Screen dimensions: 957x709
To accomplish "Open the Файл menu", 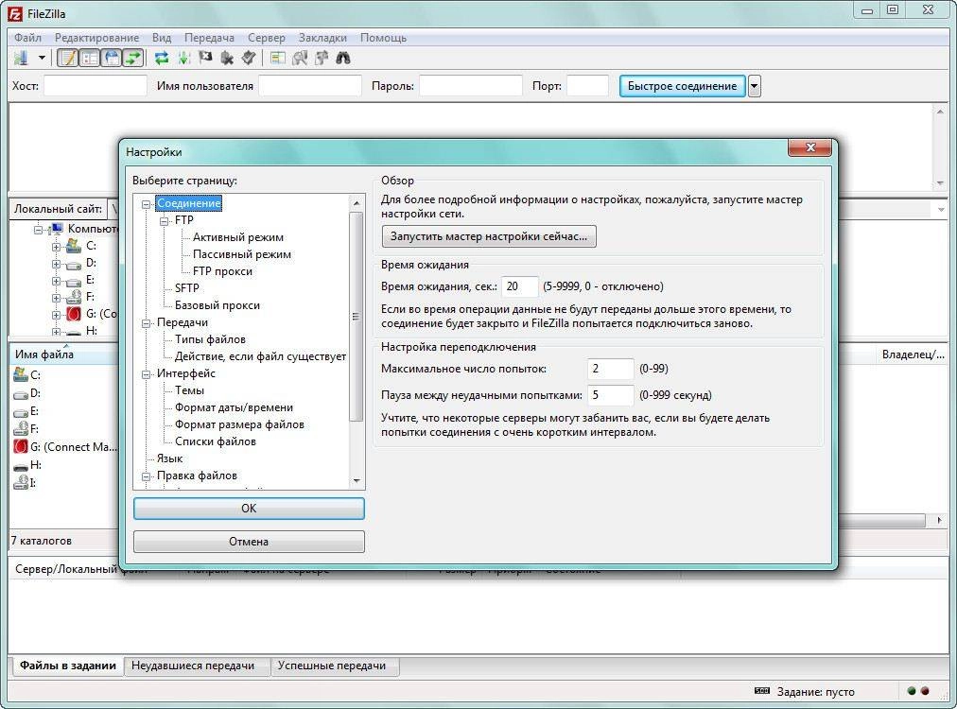I will click(x=28, y=37).
